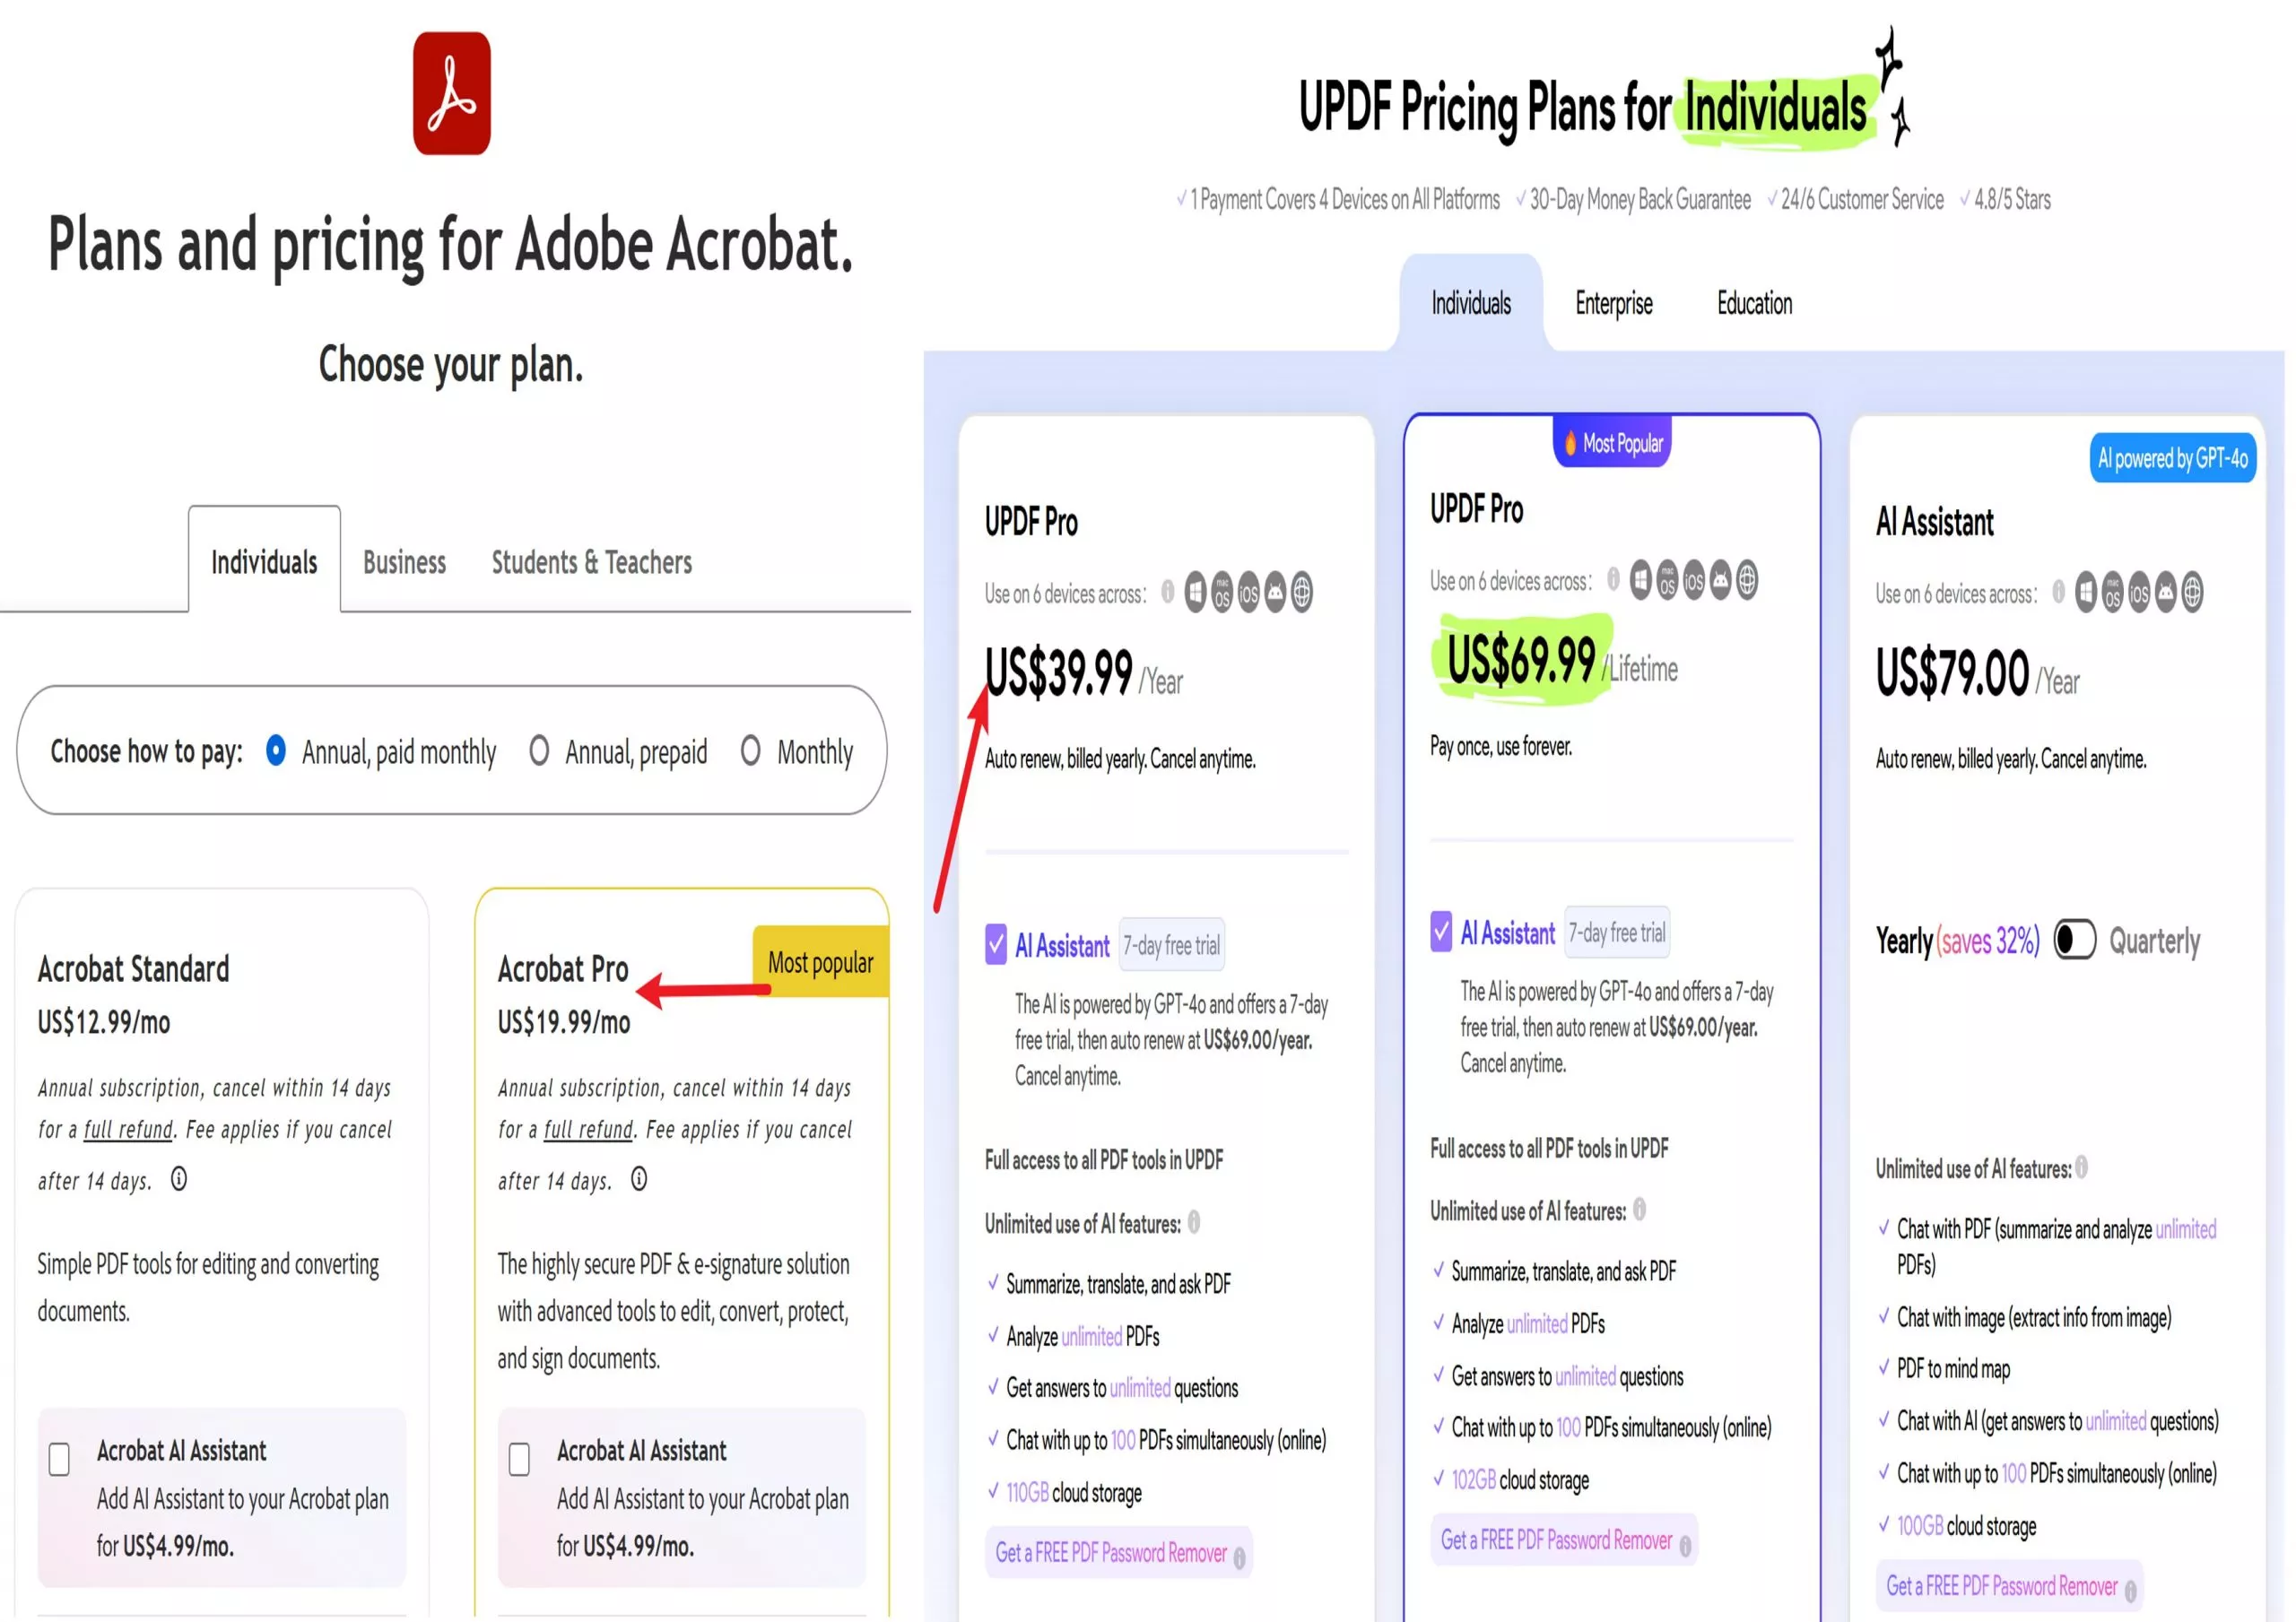2296x1622 pixels.
Task: Click the macOS icon in AI Assistant card
Action: [x=2112, y=592]
